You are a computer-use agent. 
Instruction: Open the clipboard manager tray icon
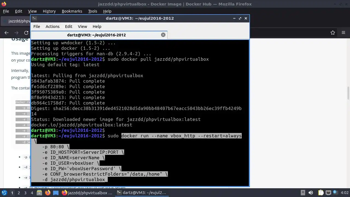coord(321,193)
